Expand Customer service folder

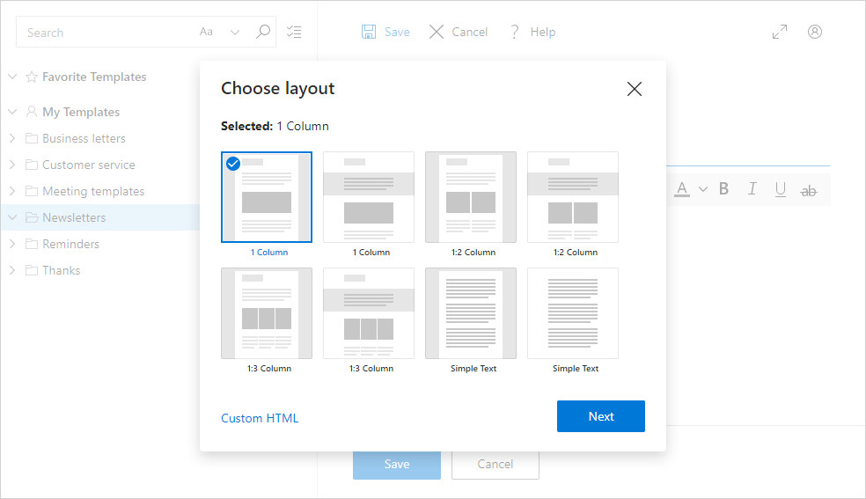[x=12, y=165]
